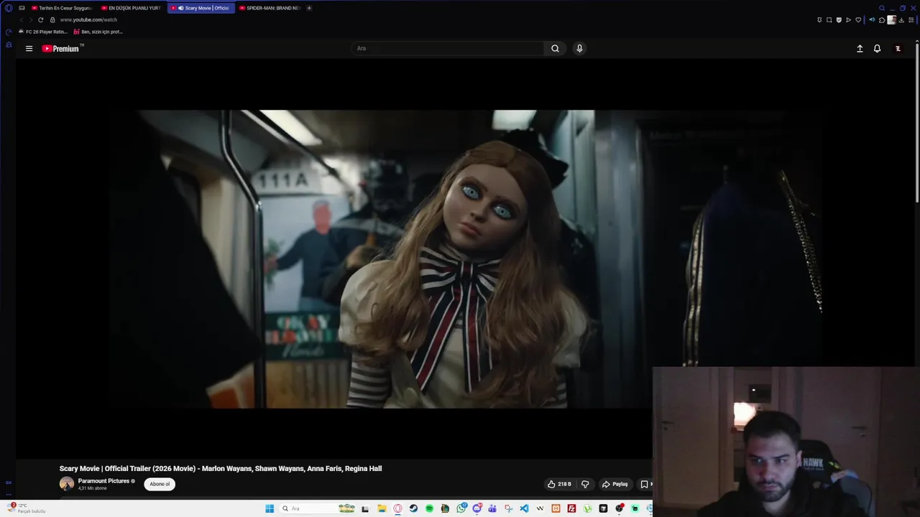Toggle the Opera shield ad blocker icon

point(839,19)
